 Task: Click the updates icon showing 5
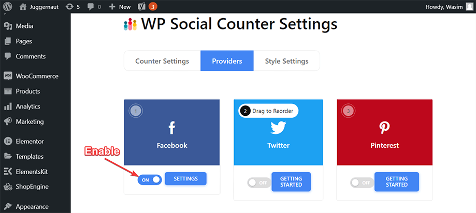pos(73,7)
